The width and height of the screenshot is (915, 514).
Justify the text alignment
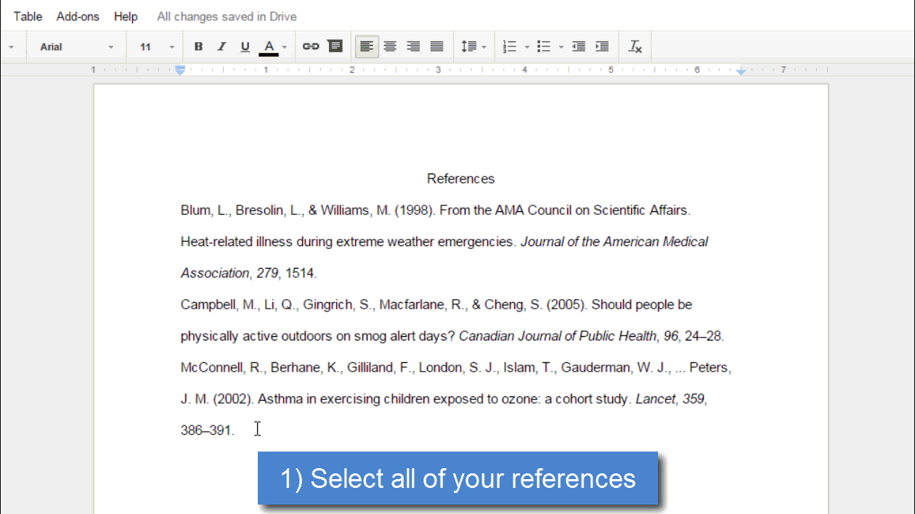click(x=436, y=46)
